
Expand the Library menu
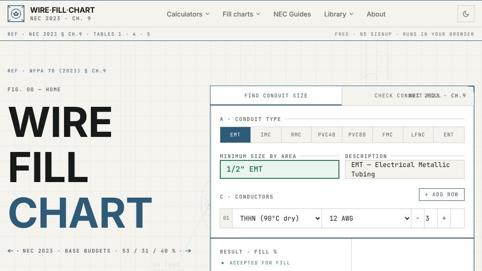coord(338,14)
